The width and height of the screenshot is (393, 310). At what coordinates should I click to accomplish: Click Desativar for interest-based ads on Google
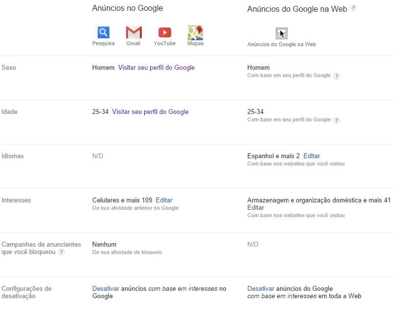[x=105, y=288]
